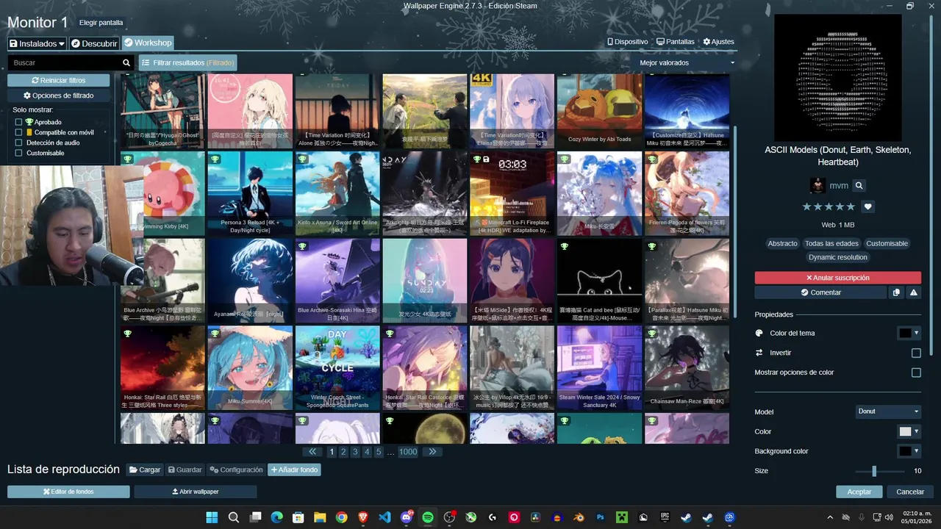Open Visual Studio Code from the taskbar
Viewport: 941px width, 529px height.
pos(384,517)
